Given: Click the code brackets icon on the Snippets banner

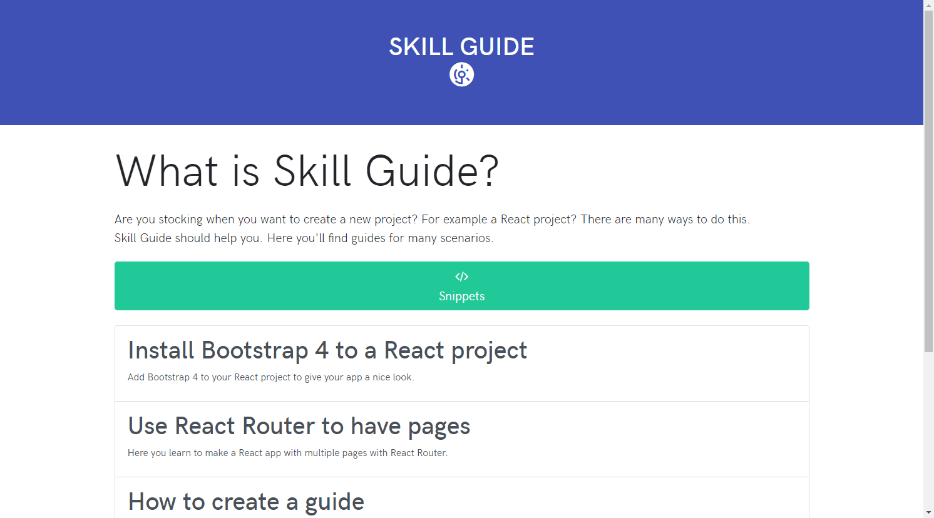Looking at the screenshot, I should click(x=461, y=276).
